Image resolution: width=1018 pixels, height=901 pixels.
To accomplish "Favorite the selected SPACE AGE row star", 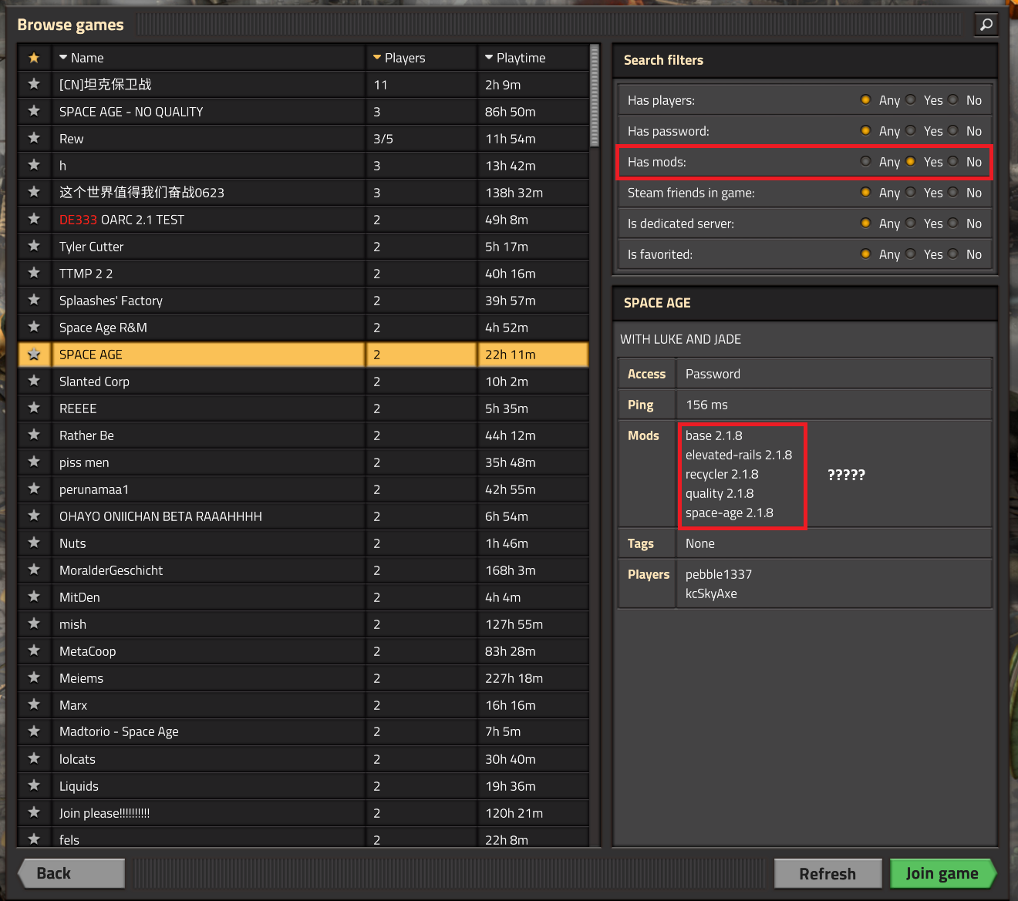I will point(34,355).
